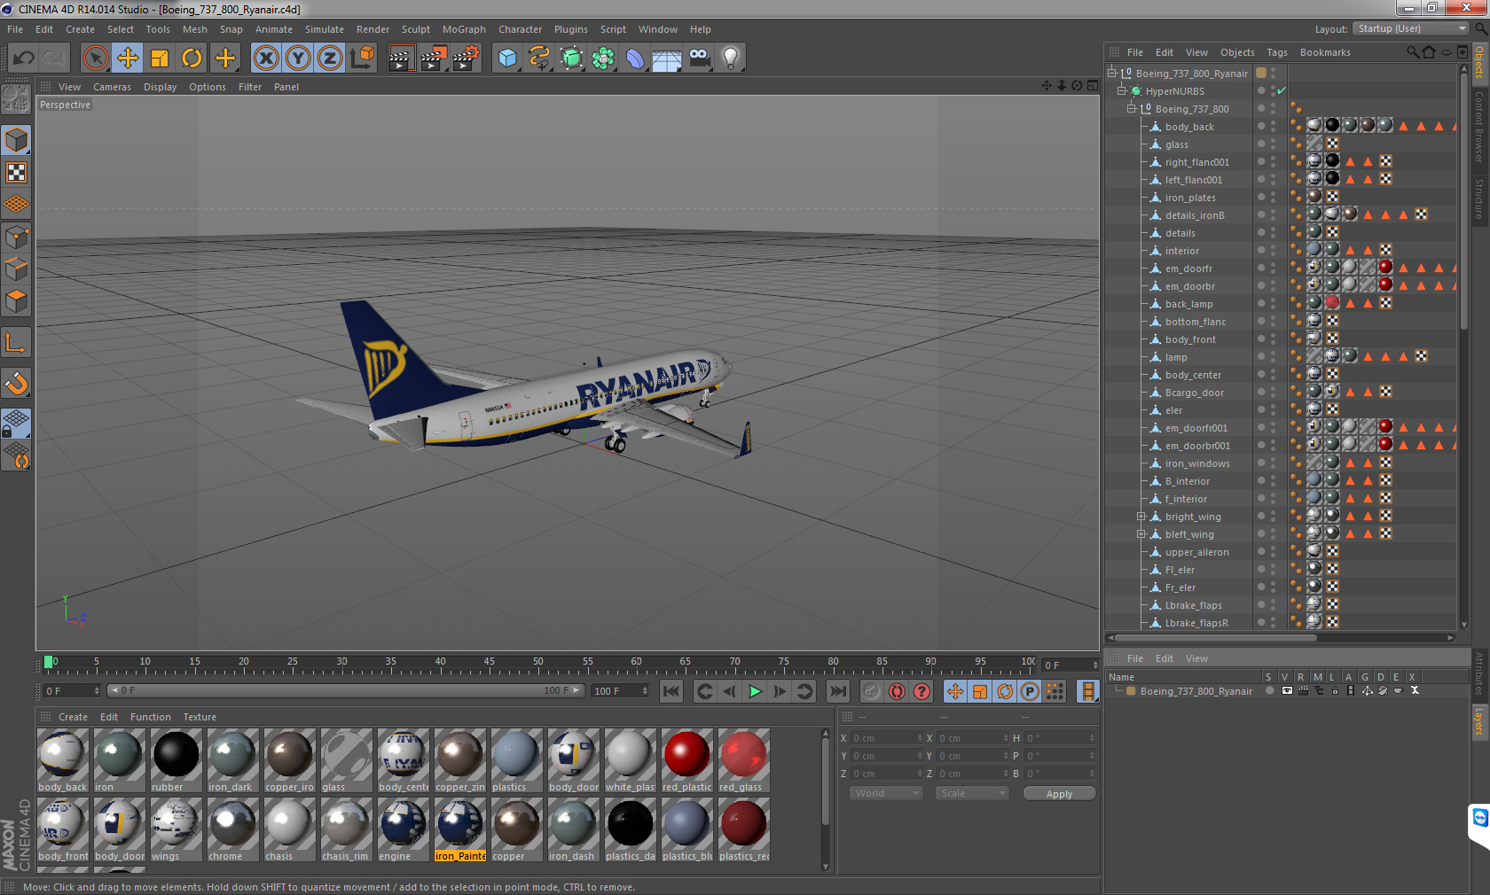Select the body_back material thumbnail
The image size is (1490, 895).
62,760
